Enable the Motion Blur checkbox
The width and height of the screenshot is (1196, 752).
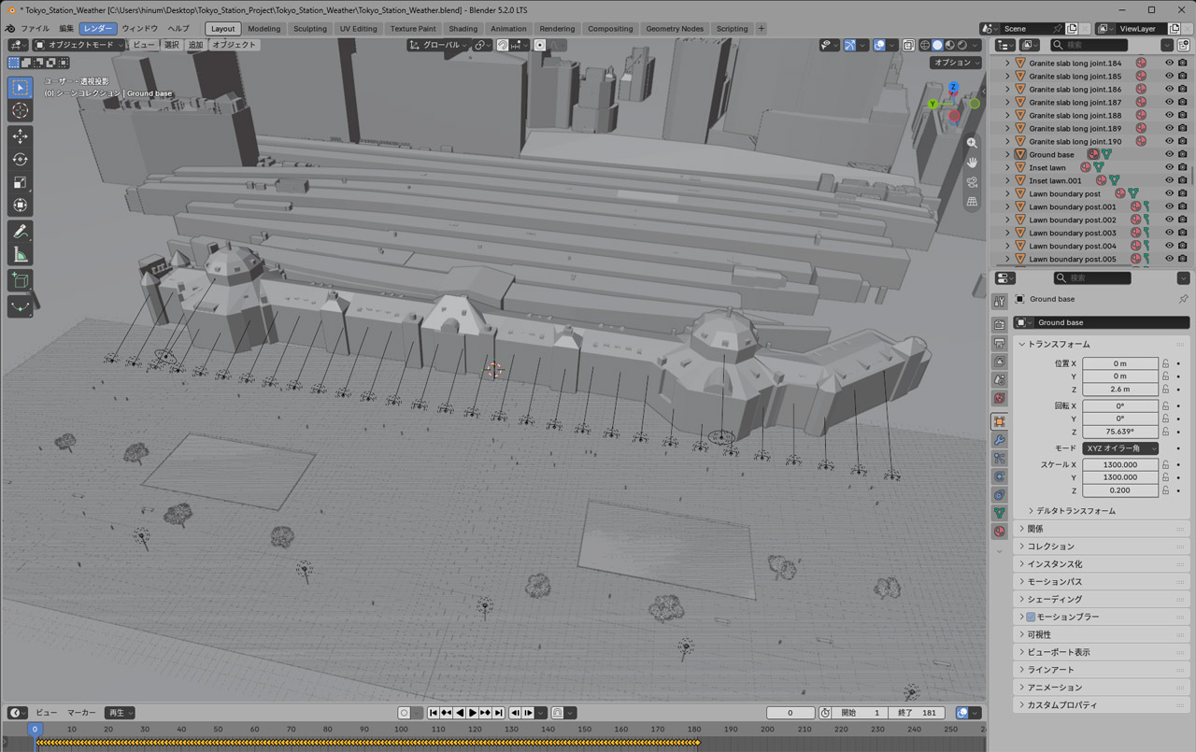(1031, 617)
